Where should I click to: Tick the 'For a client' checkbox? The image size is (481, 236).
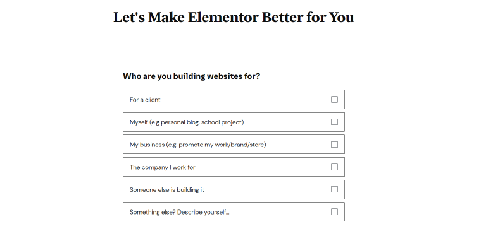334,99
